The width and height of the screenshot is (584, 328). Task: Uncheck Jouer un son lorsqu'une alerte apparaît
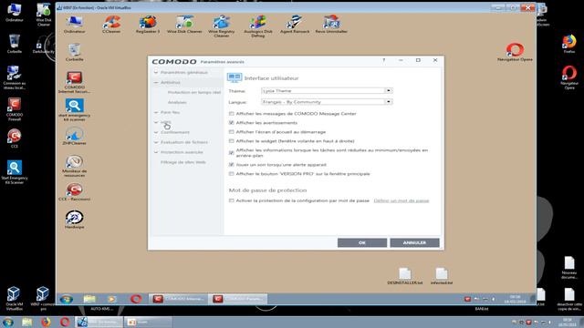click(231, 164)
